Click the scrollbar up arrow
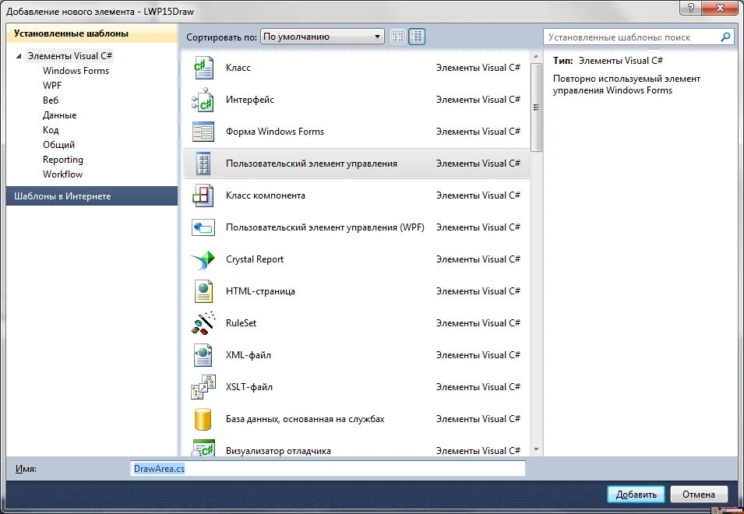The width and height of the screenshot is (744, 514). tap(536, 56)
